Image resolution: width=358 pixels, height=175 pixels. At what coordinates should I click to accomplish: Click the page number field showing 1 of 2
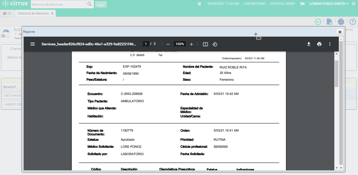[146, 44]
